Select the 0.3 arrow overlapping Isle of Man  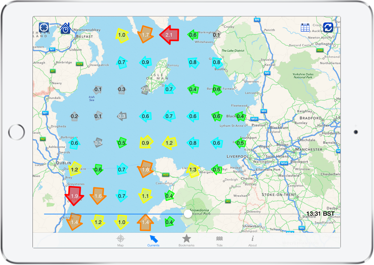point(145,89)
